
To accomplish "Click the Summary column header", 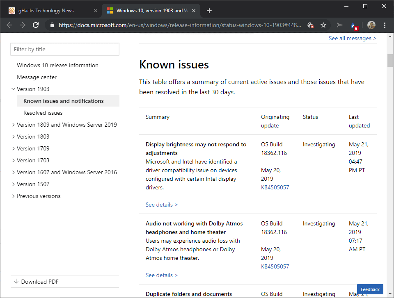I will 158,117.
